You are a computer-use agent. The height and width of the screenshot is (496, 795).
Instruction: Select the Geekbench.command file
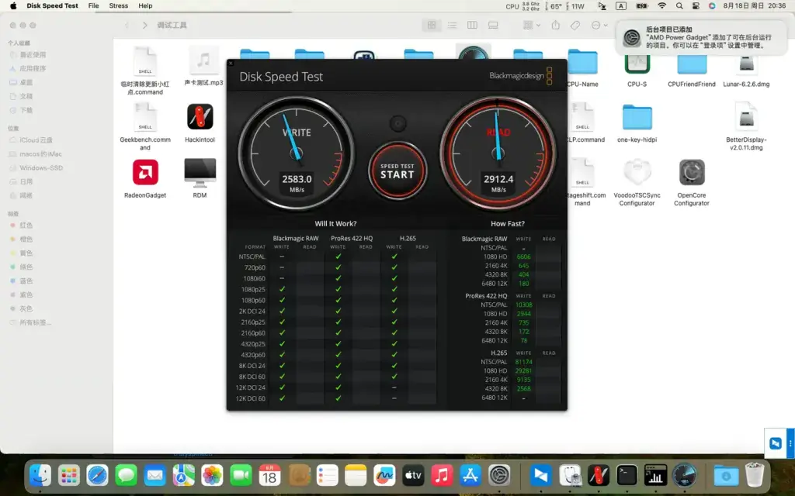145,126
